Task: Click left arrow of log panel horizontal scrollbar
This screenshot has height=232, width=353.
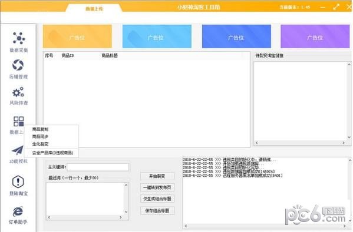Action: click(x=186, y=226)
